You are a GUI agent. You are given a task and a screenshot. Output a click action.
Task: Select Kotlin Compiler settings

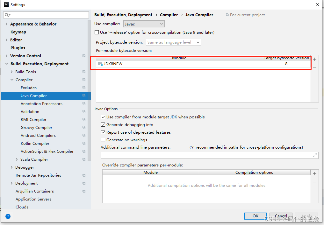[x=35, y=143]
